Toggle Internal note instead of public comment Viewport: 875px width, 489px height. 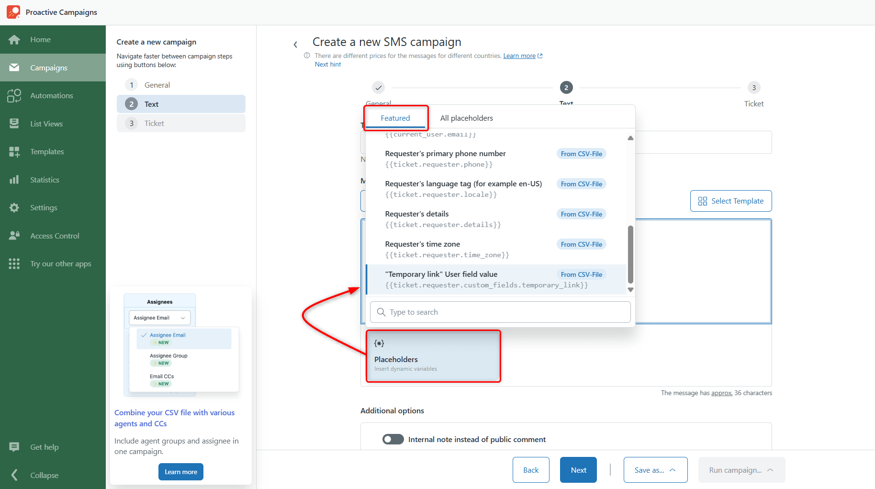393,439
